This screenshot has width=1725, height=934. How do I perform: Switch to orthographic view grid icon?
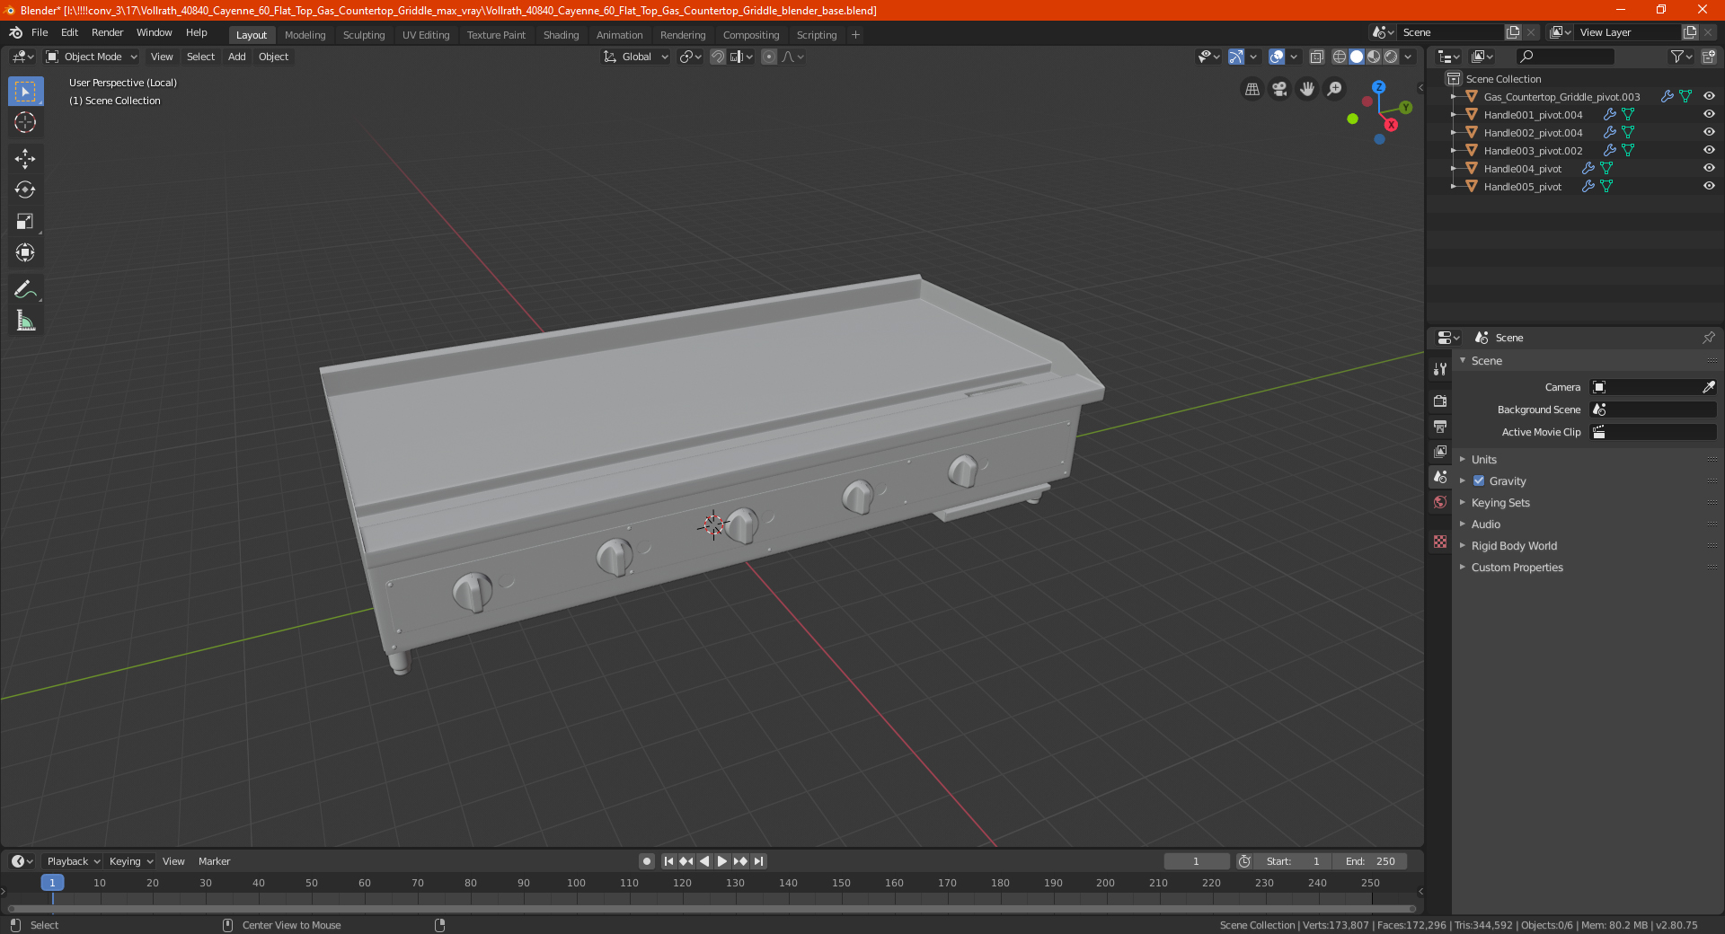coord(1252,89)
